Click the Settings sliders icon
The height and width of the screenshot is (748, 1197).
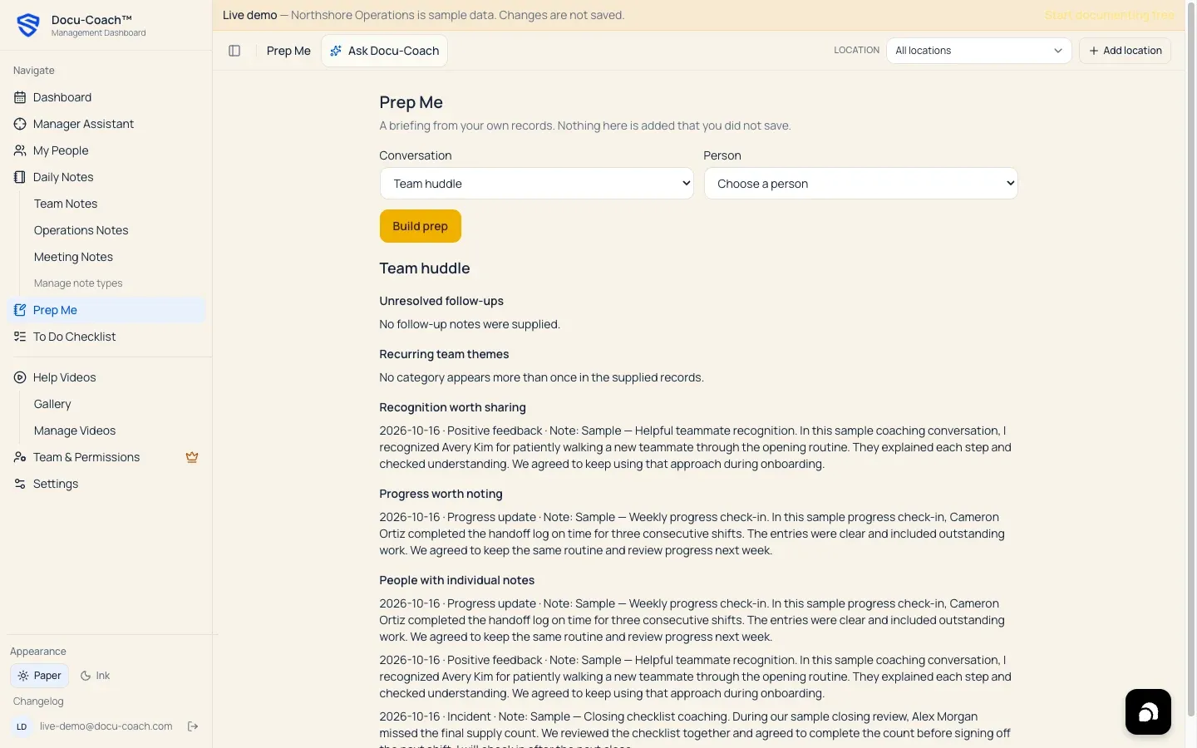coord(20,484)
